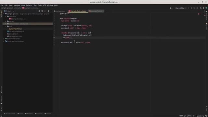Screen dimensions: 208x117
Task: Click the Stop icon in toolbar
Action: pyautogui.click(x=197, y=8)
